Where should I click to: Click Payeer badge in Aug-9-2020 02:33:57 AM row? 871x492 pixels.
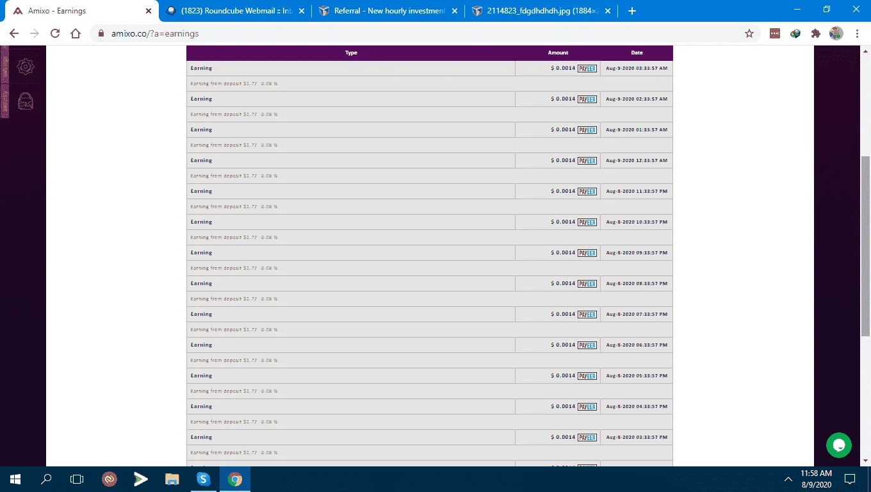[x=587, y=99]
